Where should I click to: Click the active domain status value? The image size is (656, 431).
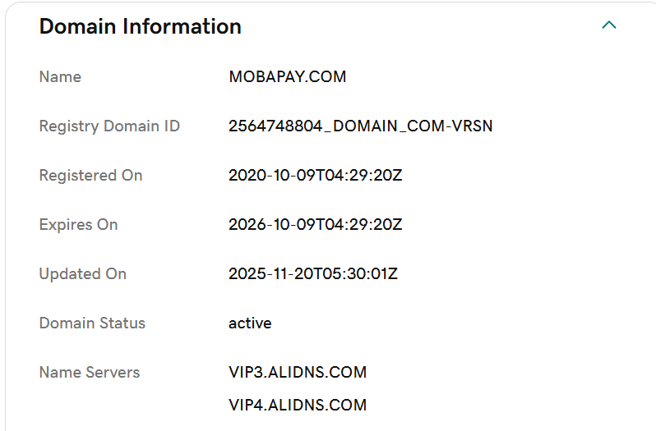[x=250, y=323]
